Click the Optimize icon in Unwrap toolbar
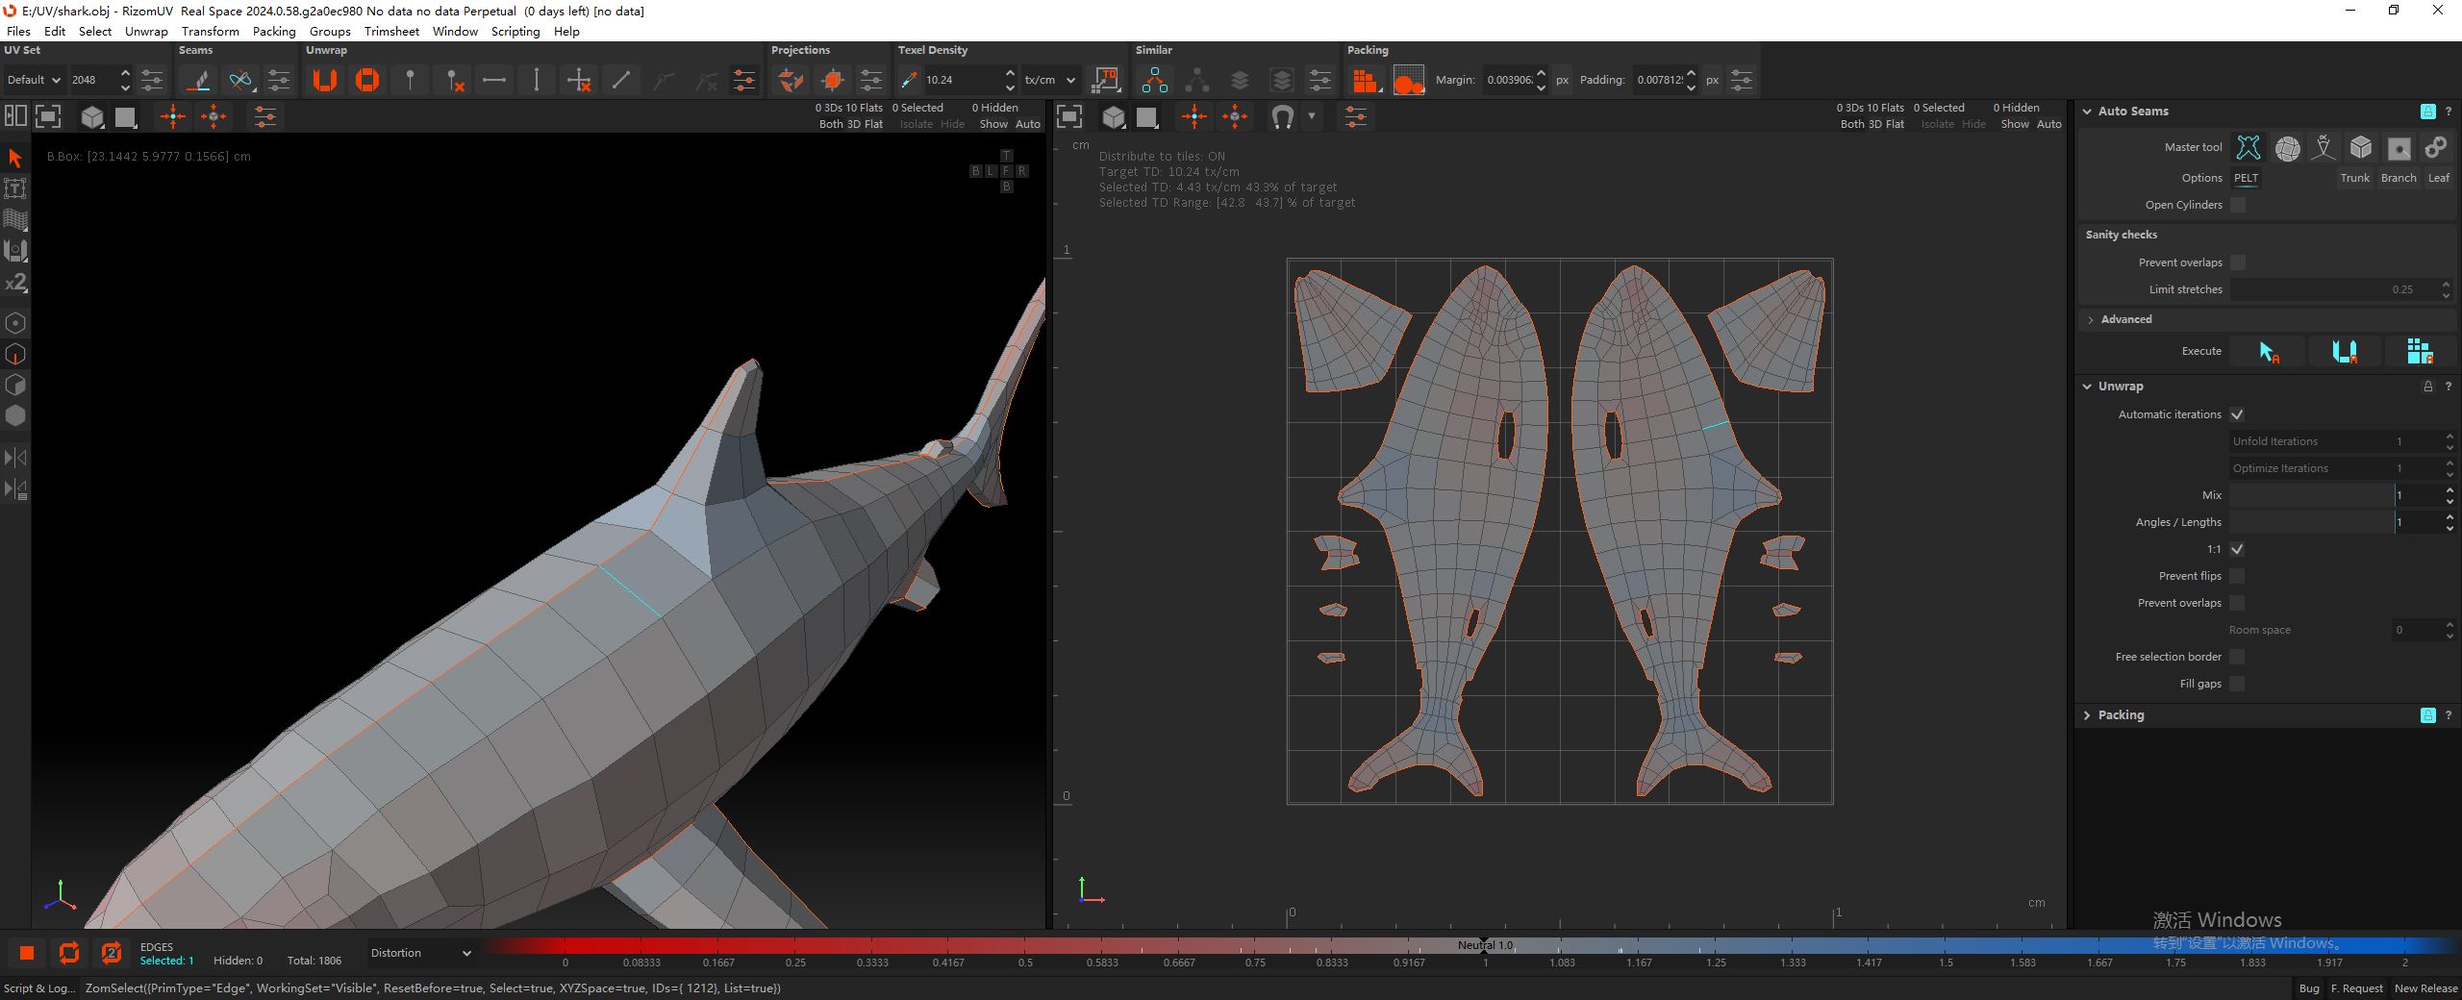This screenshot has width=2462, height=1000. click(367, 80)
